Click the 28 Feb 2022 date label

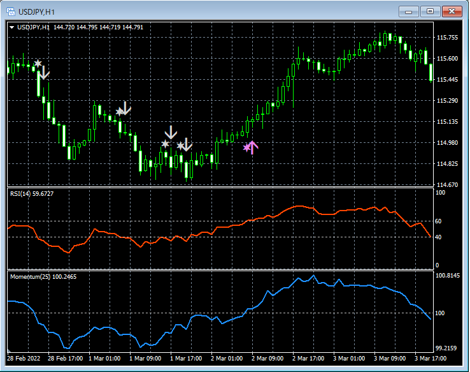24,358
